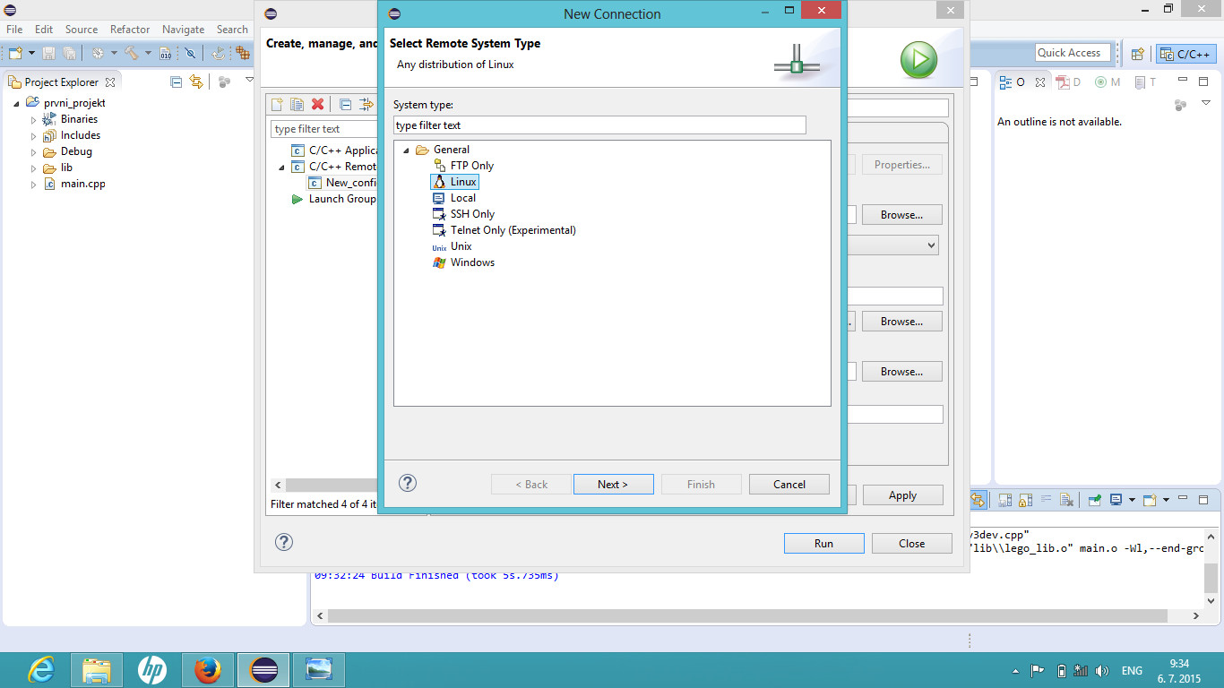Viewport: 1224px width, 688px height.
Task: Click the FTP Only connection icon
Action: pos(439,166)
